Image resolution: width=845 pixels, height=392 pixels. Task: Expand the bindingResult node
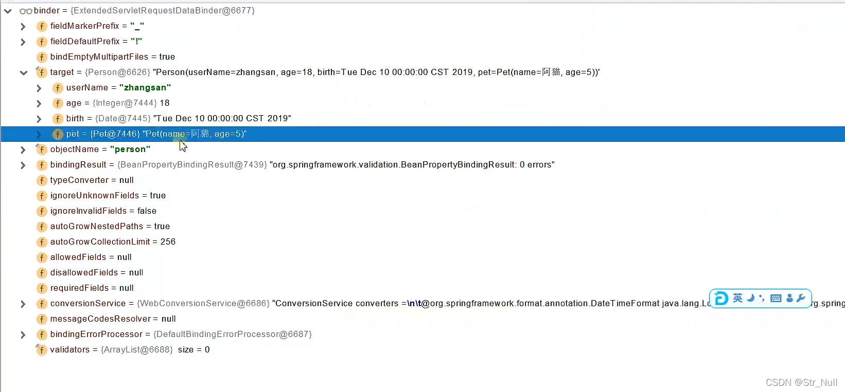[23, 165]
